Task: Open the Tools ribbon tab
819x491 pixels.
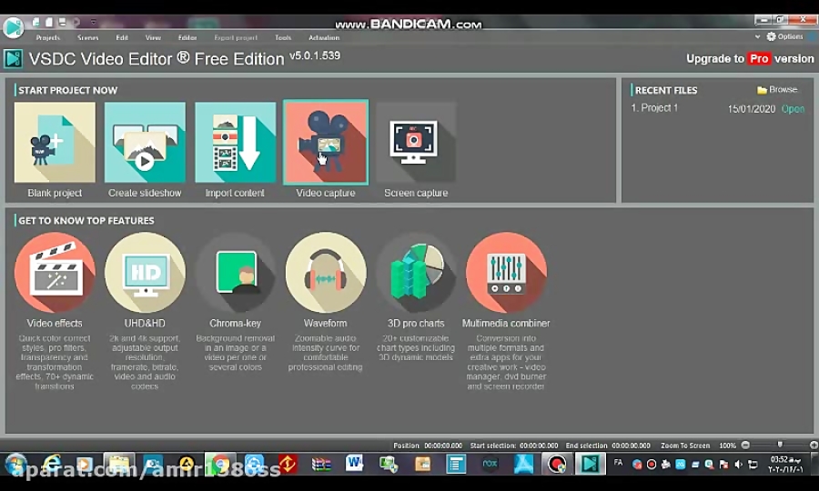Action: pos(283,37)
